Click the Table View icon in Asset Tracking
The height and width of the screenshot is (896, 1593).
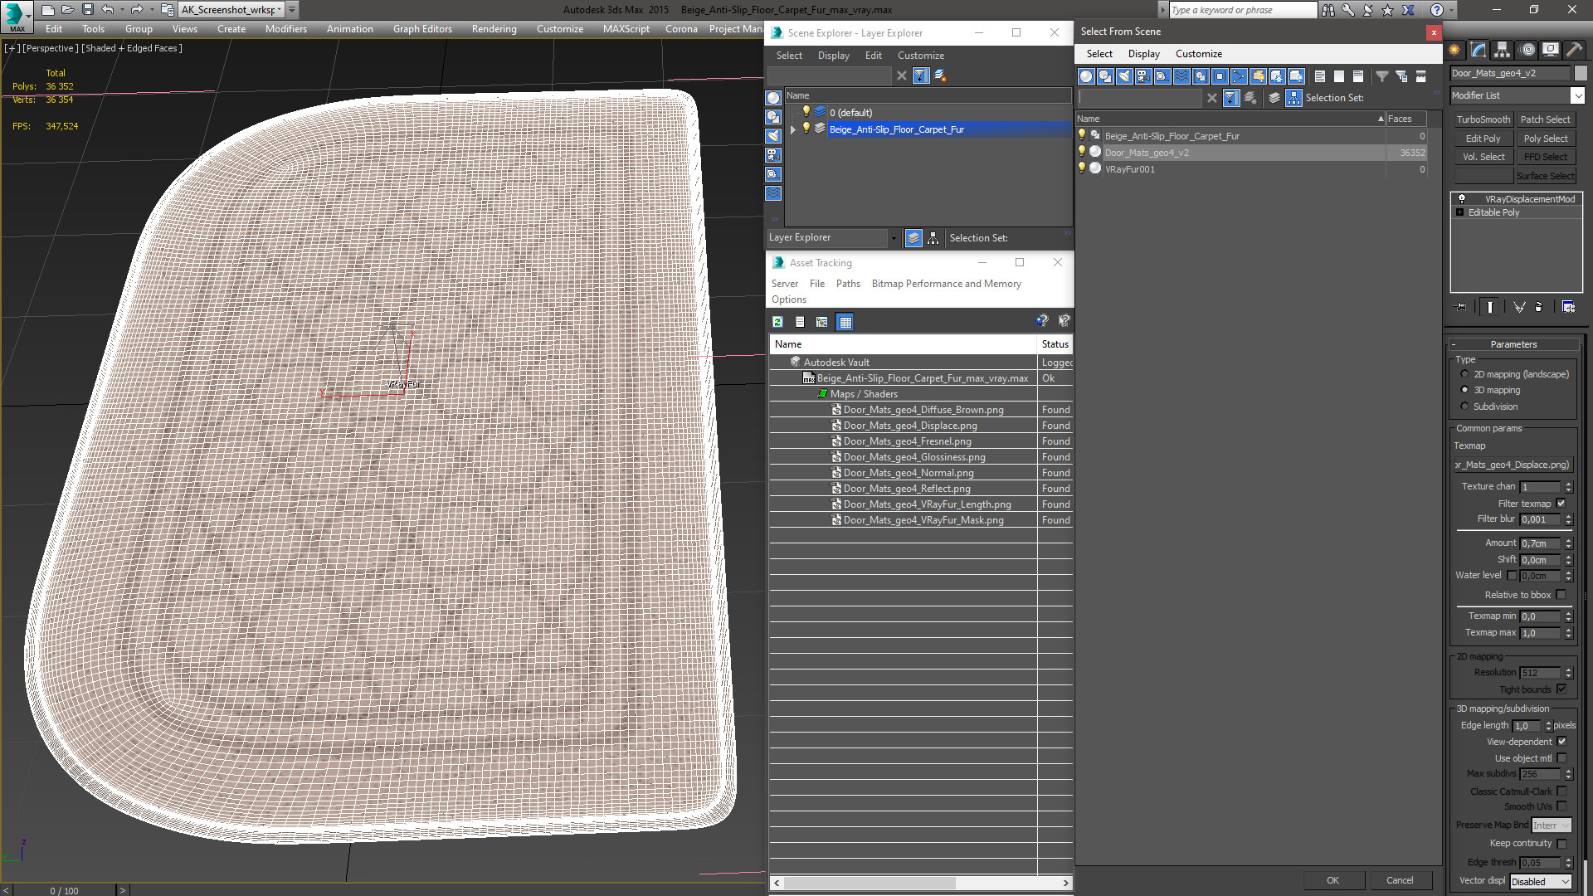845,322
